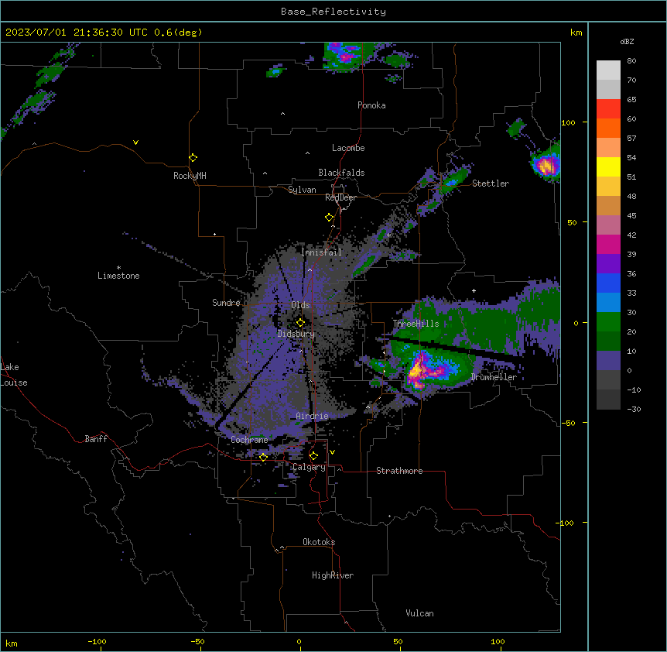Click the Sundre town label
Viewport: 667px width, 652px height.
point(226,303)
